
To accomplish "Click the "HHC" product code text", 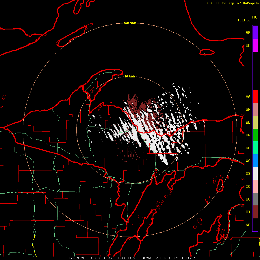I will tap(254, 17).
